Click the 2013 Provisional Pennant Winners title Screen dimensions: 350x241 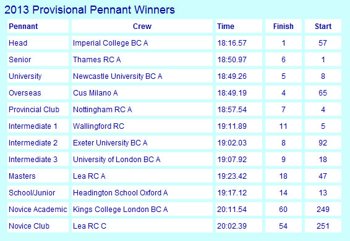[x=90, y=10]
